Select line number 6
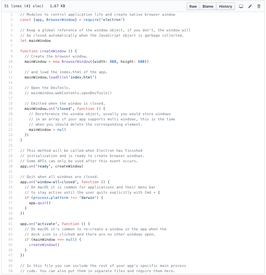Image resolution: width=266 pixels, height=275 pixels. tap(11, 41)
